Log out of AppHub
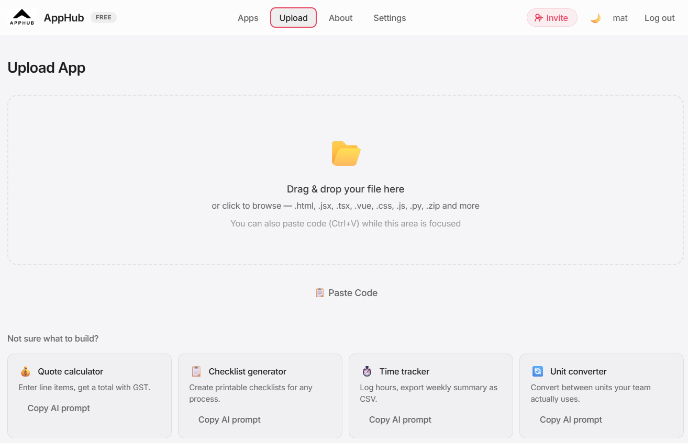The image size is (688, 443). pos(659,18)
